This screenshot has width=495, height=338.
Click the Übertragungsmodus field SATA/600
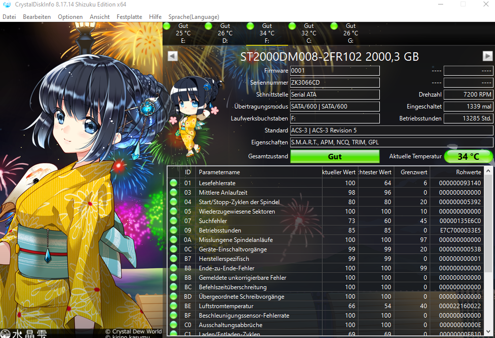(x=334, y=107)
